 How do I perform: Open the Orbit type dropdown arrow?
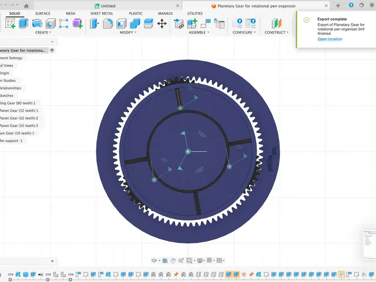(x=159, y=261)
